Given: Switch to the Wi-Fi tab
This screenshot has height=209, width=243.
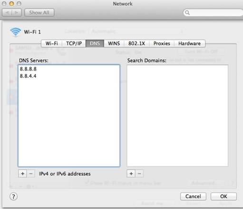Looking at the screenshot, I should tap(52, 44).
